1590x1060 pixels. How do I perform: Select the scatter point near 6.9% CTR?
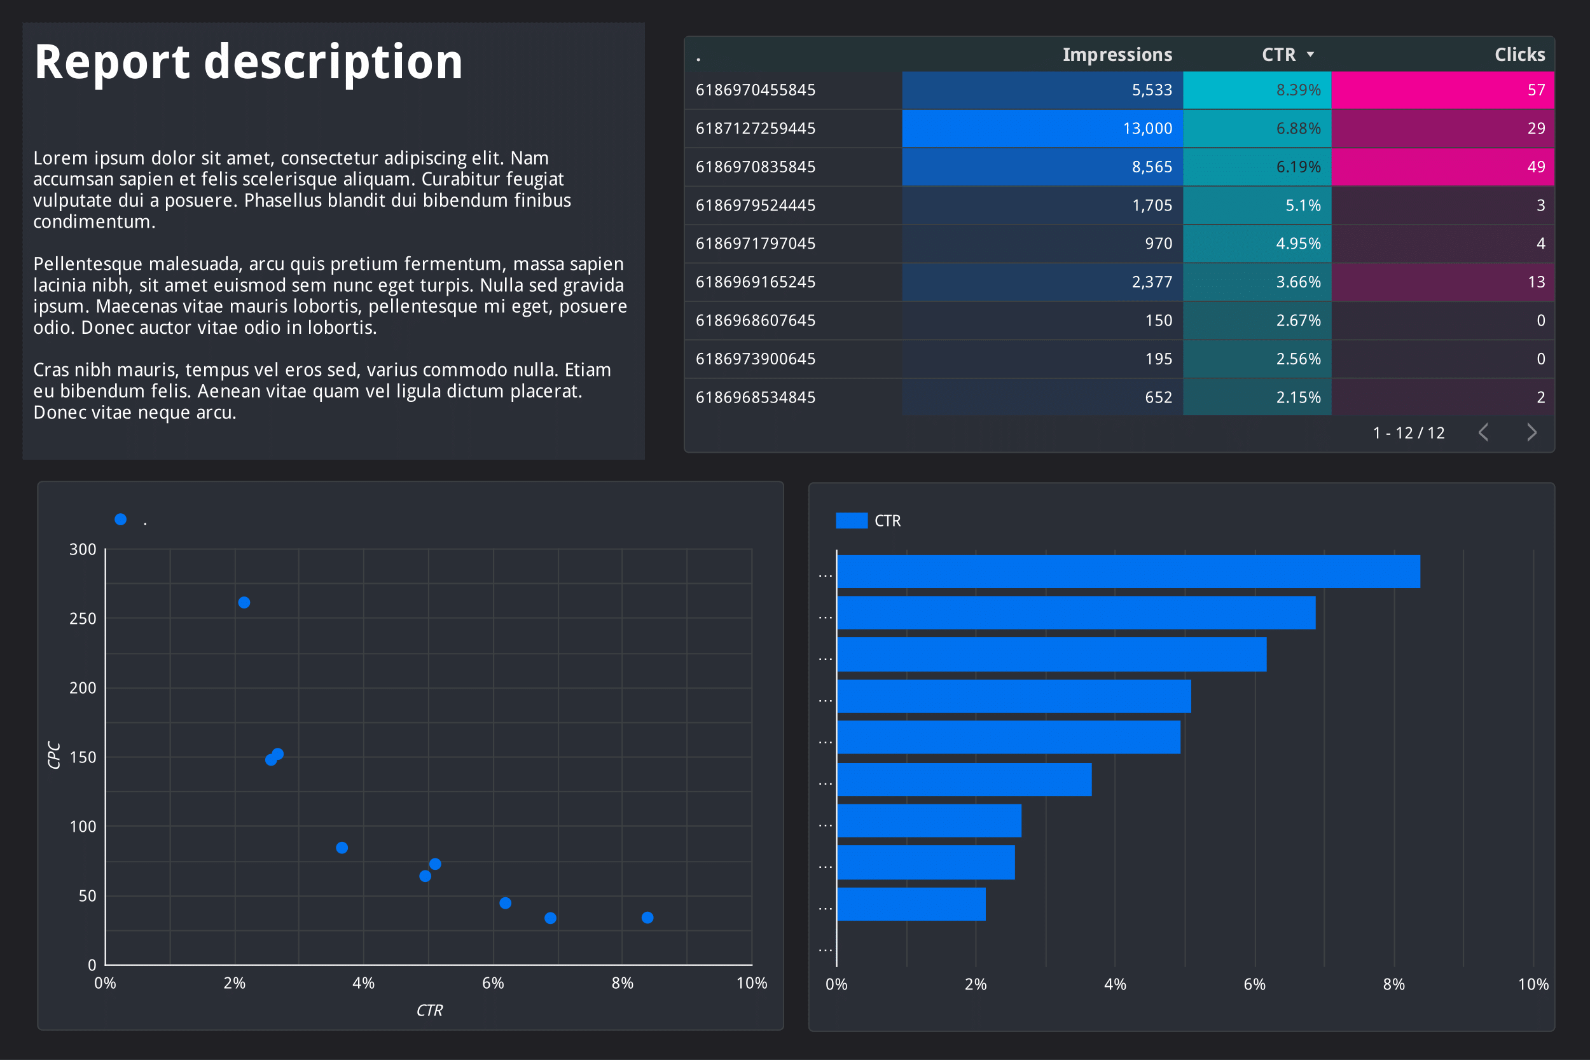tap(550, 918)
